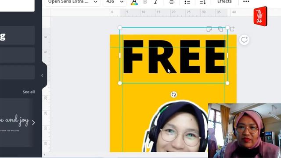Select the heading text style in the sidebar
This screenshot has height=158, width=281.
click(18, 36)
